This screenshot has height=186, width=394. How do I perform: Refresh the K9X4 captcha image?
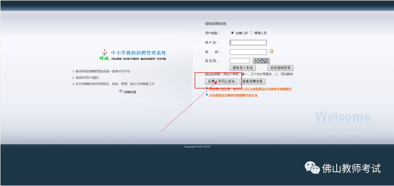pos(261,61)
